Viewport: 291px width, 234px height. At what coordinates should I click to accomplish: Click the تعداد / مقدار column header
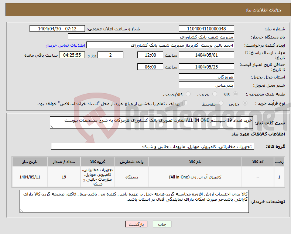pos(64,162)
